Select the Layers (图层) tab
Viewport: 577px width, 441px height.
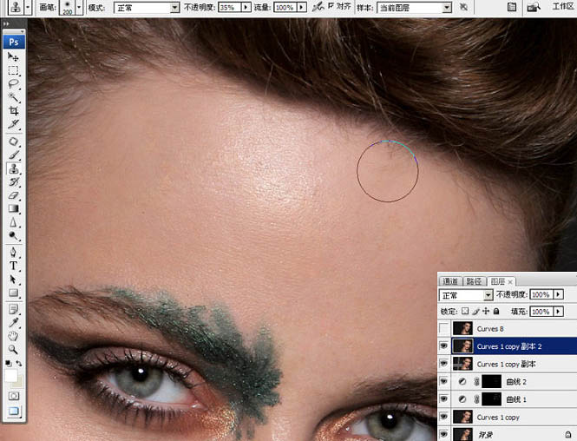[x=498, y=281]
